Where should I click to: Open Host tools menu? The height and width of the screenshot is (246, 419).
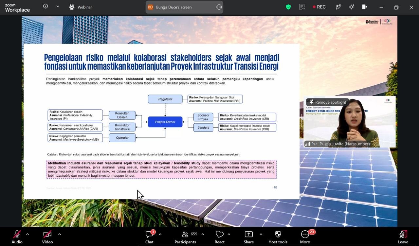point(278,237)
